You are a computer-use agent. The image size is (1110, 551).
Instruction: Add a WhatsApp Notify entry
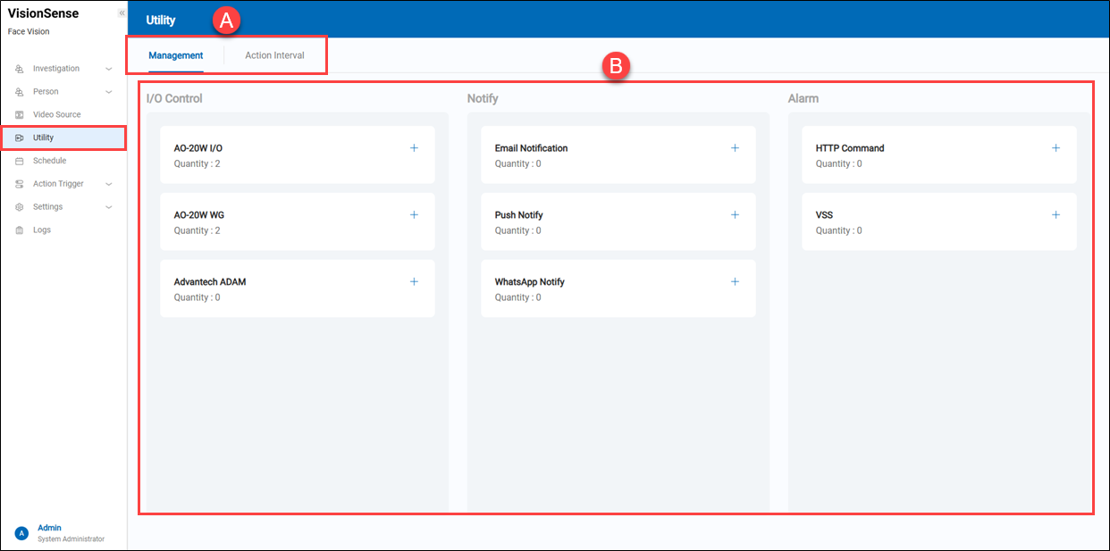click(735, 282)
